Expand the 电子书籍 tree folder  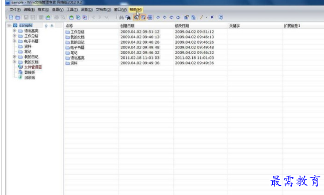coord(14,41)
